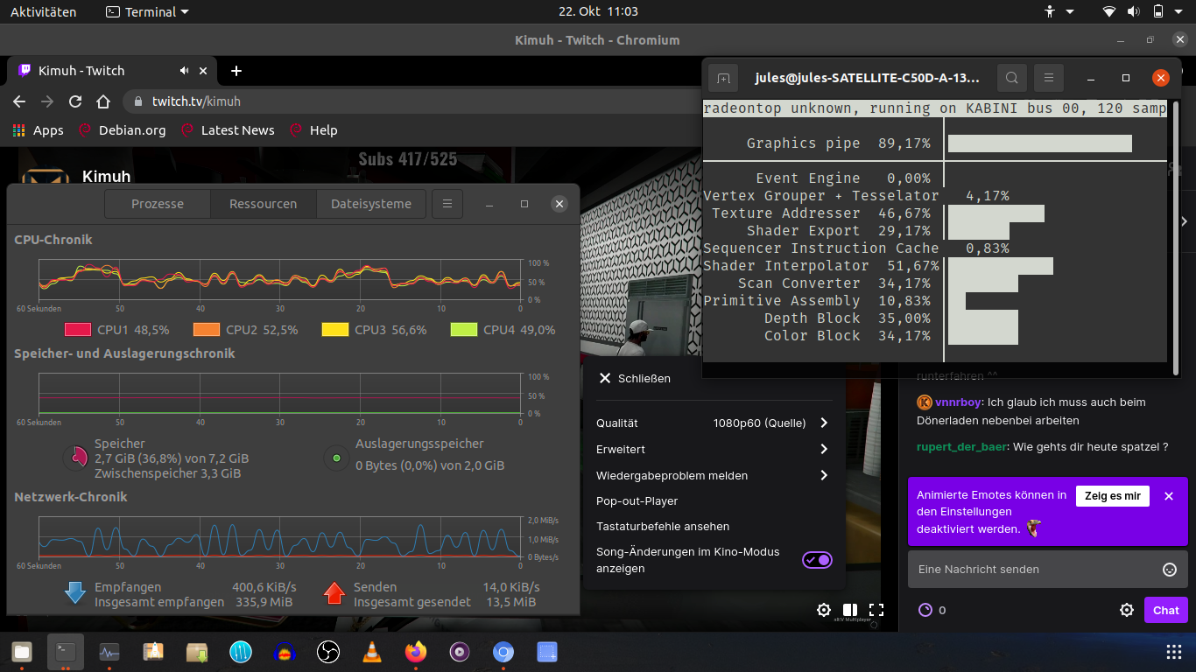Launch OBS Studio from the dock
The height and width of the screenshot is (672, 1196).
click(328, 652)
